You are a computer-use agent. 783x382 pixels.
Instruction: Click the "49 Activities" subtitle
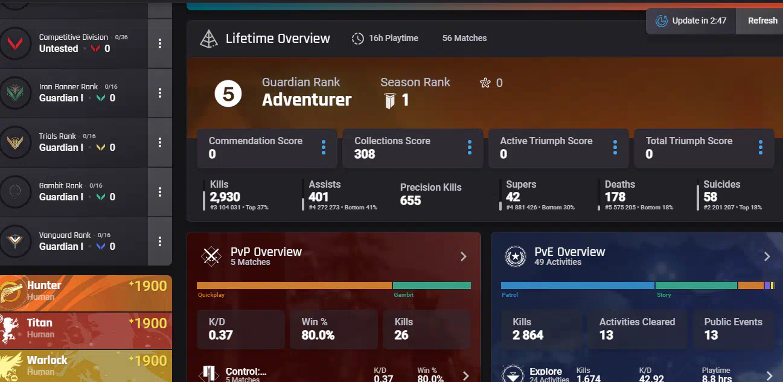click(x=558, y=262)
